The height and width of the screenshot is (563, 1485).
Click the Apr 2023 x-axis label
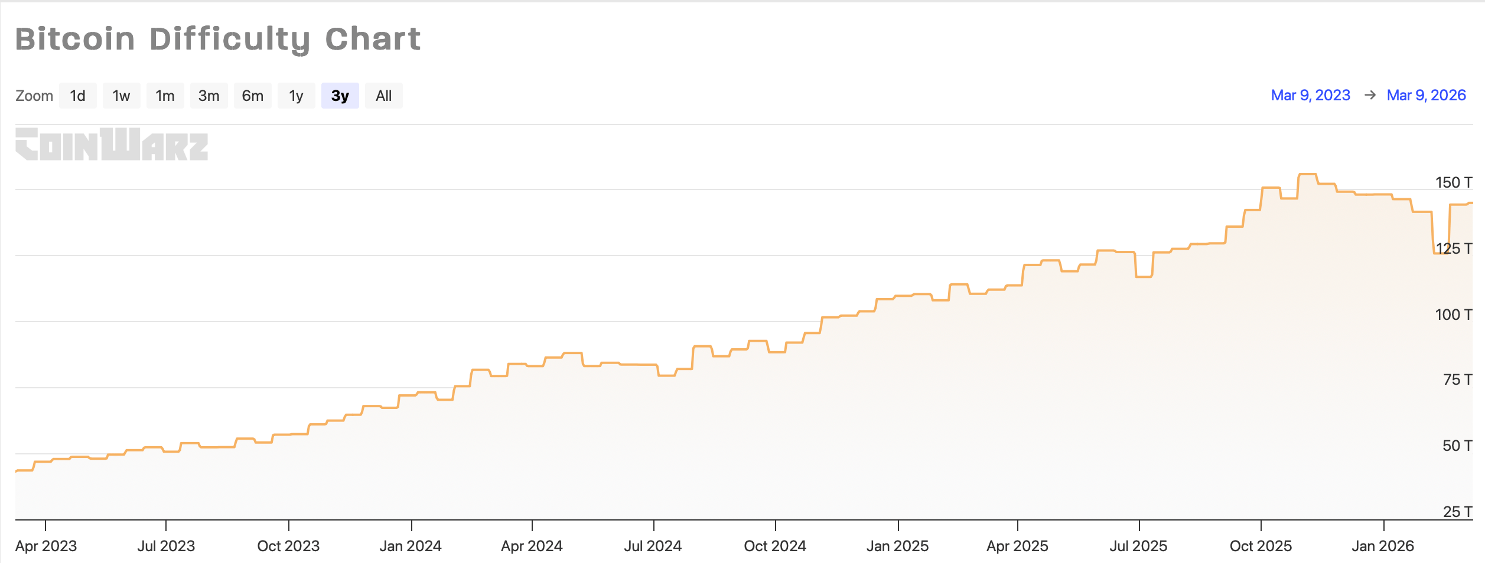(46, 546)
